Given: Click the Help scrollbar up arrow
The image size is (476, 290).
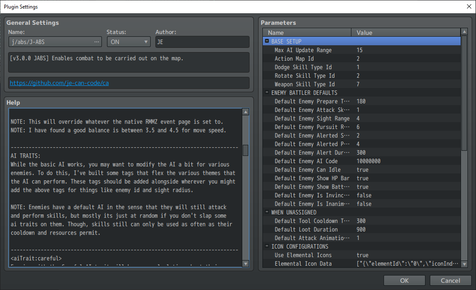Looking at the screenshot, I should pos(246,112).
